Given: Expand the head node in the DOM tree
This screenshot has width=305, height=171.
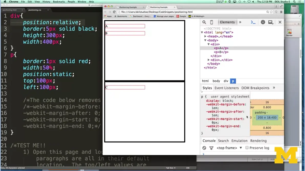Looking at the screenshot, I should coord(206,36).
